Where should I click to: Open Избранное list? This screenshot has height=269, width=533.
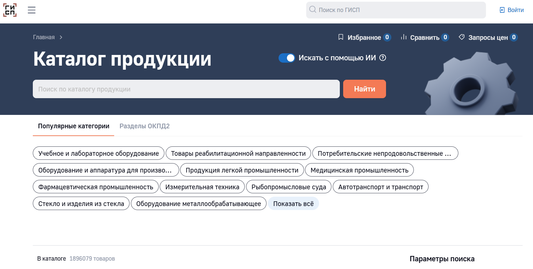pos(364,38)
